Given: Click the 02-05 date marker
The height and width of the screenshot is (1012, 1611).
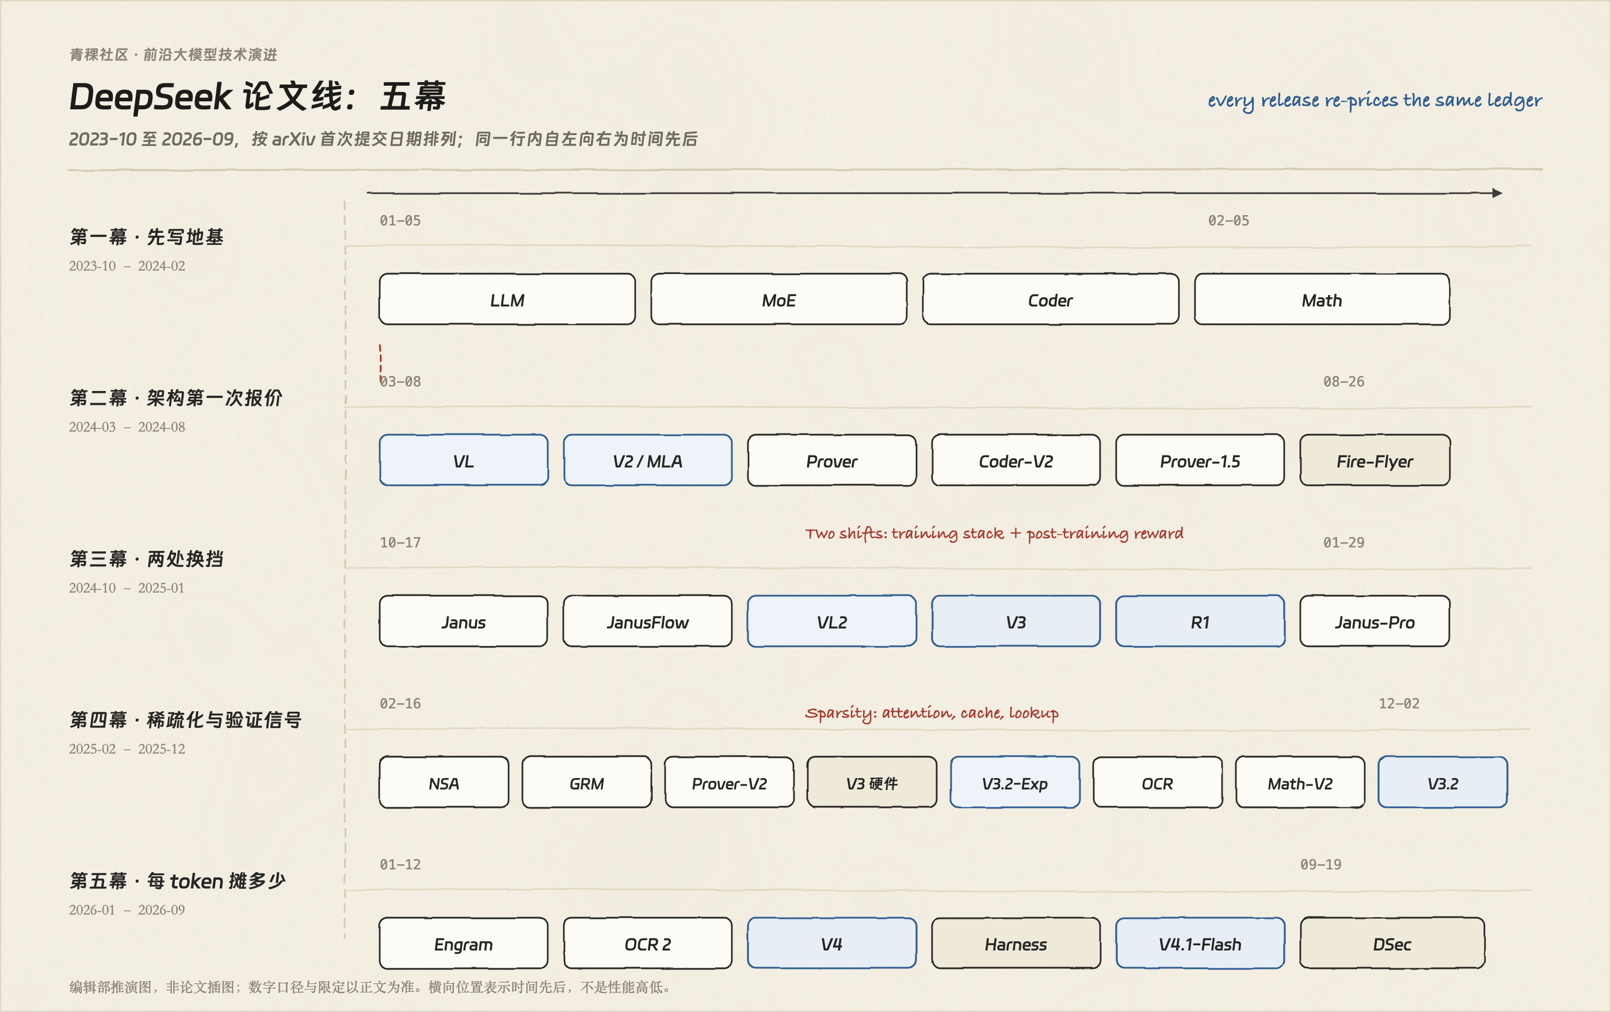Looking at the screenshot, I should point(1228,221).
